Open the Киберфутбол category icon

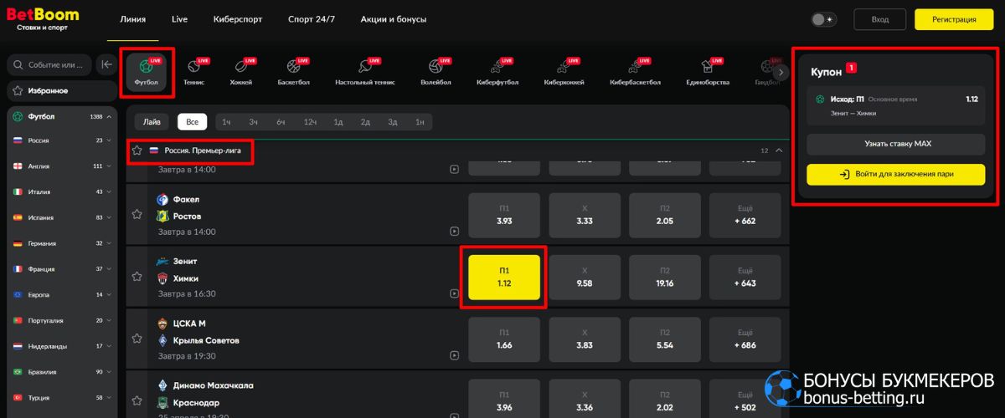(x=497, y=72)
